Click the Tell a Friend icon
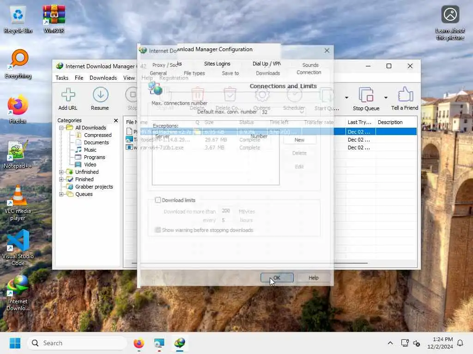This screenshot has width=473, height=354. coord(405,99)
